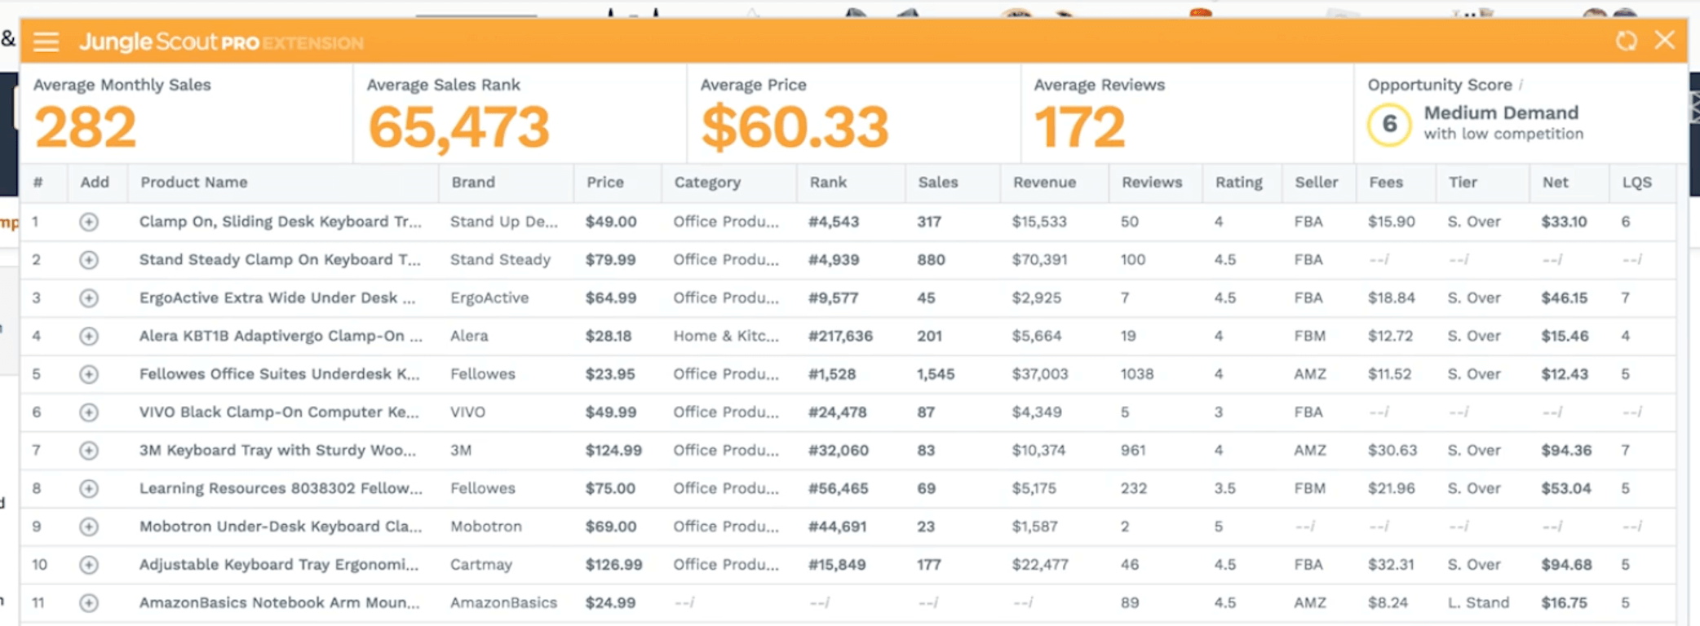Select the ErgoActive brand cell
Image resolution: width=1700 pixels, height=626 pixels.
pos(489,298)
